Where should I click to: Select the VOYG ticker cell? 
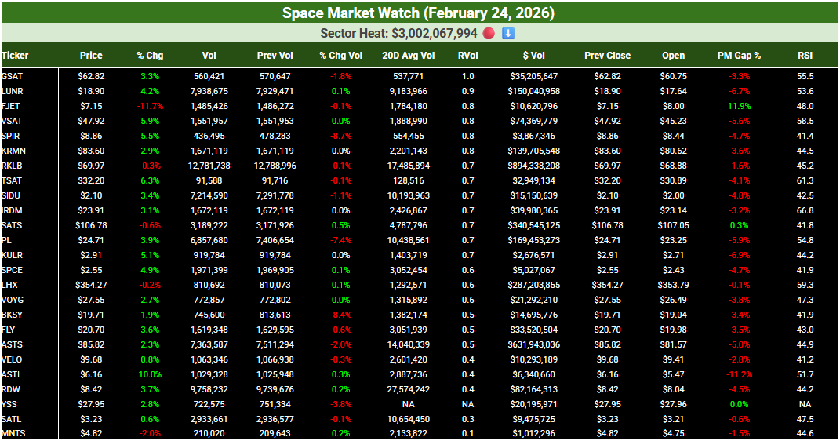13,300
